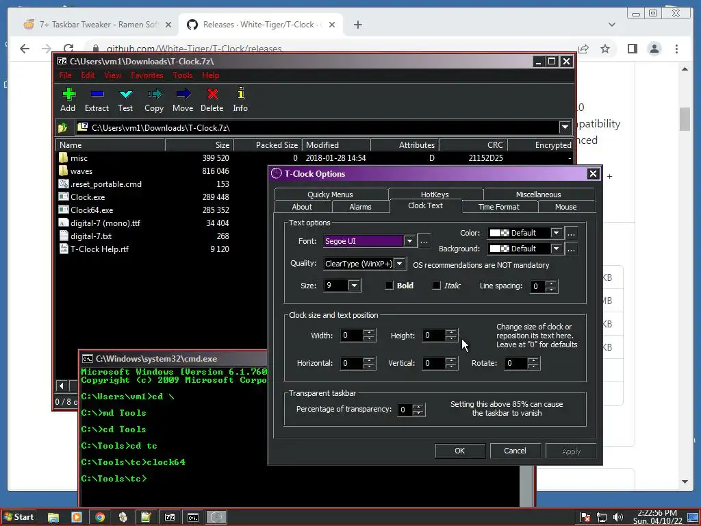Viewport: 701px width, 526px height.
Task: Open File Explorer from the taskbar
Action: point(53,518)
